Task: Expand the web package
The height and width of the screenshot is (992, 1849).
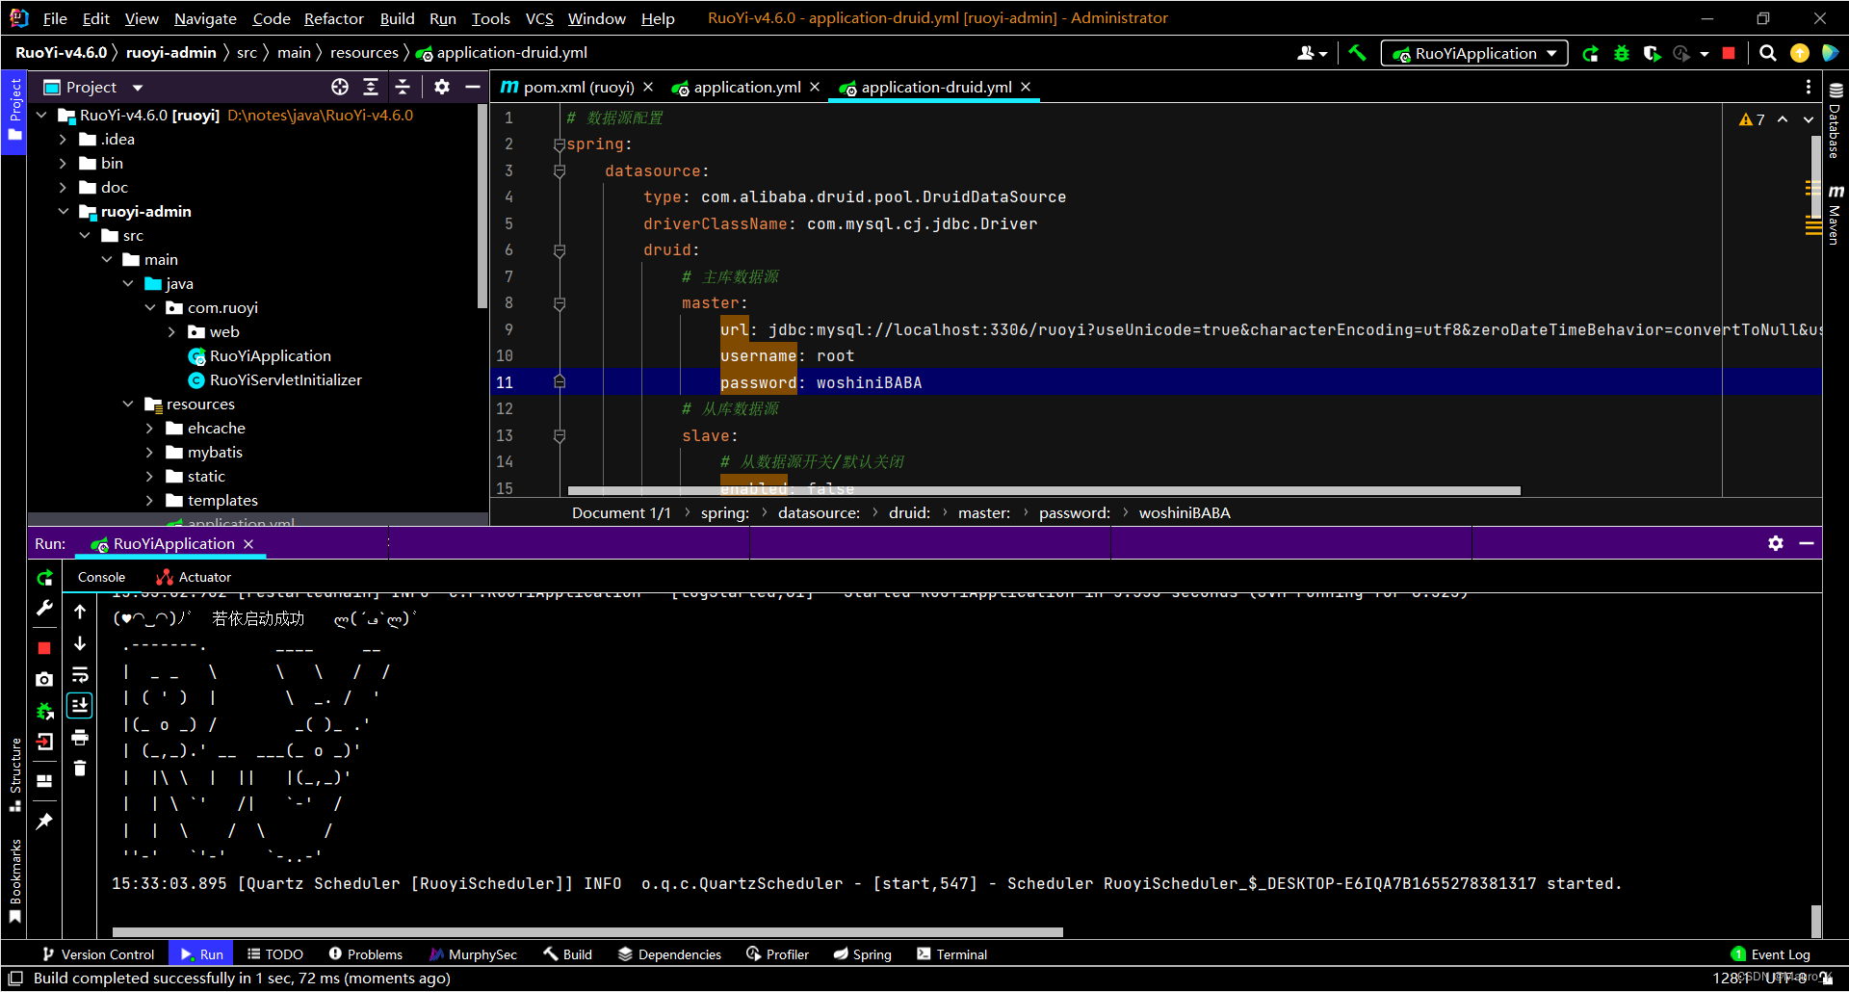Action: tap(171, 331)
